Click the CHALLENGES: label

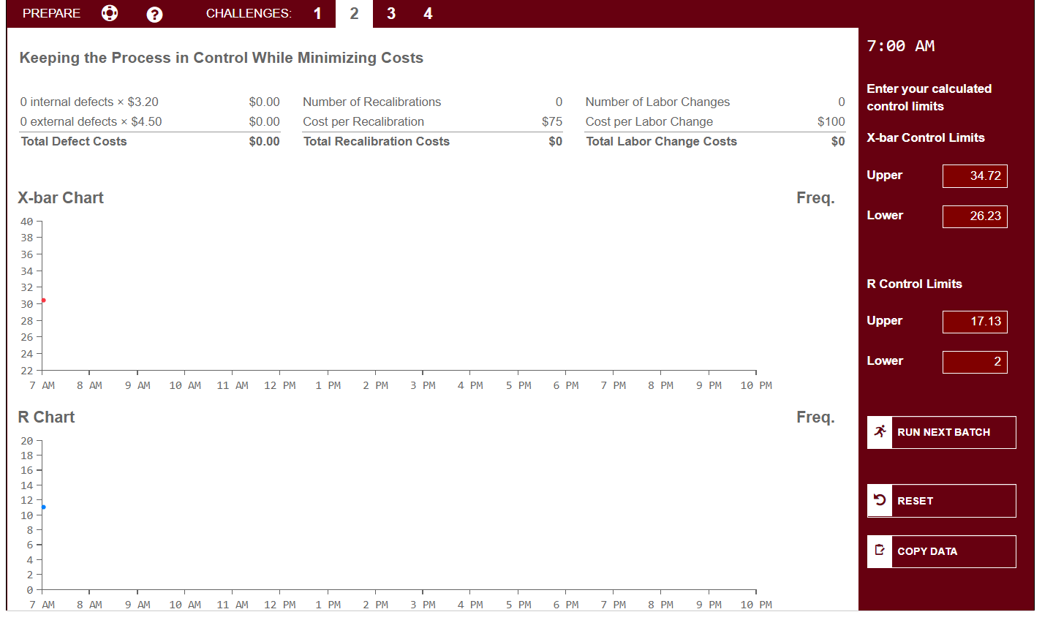[x=249, y=13]
